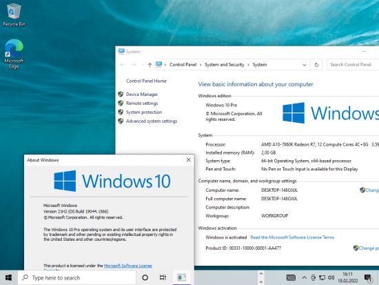Click the installed memory value 2,00 GB

(x=268, y=153)
